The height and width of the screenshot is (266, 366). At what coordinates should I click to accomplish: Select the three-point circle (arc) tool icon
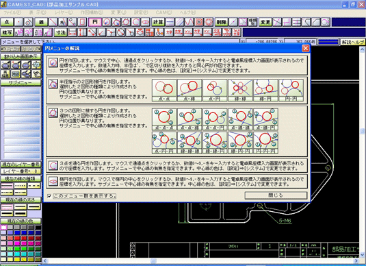tap(136, 22)
